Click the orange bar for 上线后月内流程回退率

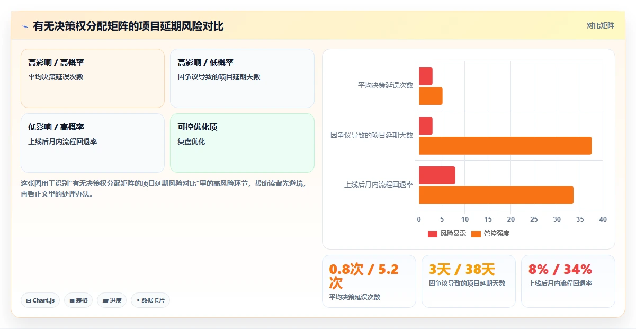(496, 195)
